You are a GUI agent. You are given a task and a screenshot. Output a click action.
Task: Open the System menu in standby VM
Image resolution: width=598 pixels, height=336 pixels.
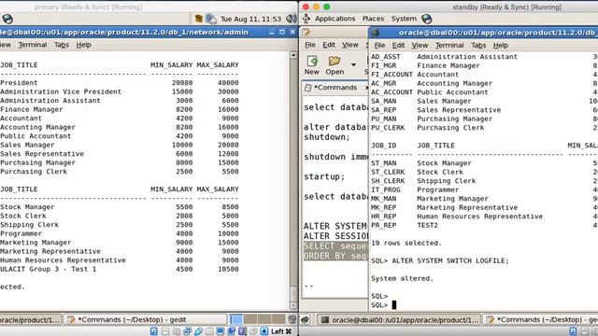[x=404, y=19]
